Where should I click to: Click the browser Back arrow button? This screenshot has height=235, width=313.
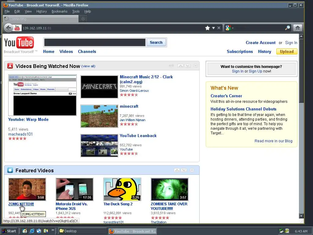click(8, 28)
